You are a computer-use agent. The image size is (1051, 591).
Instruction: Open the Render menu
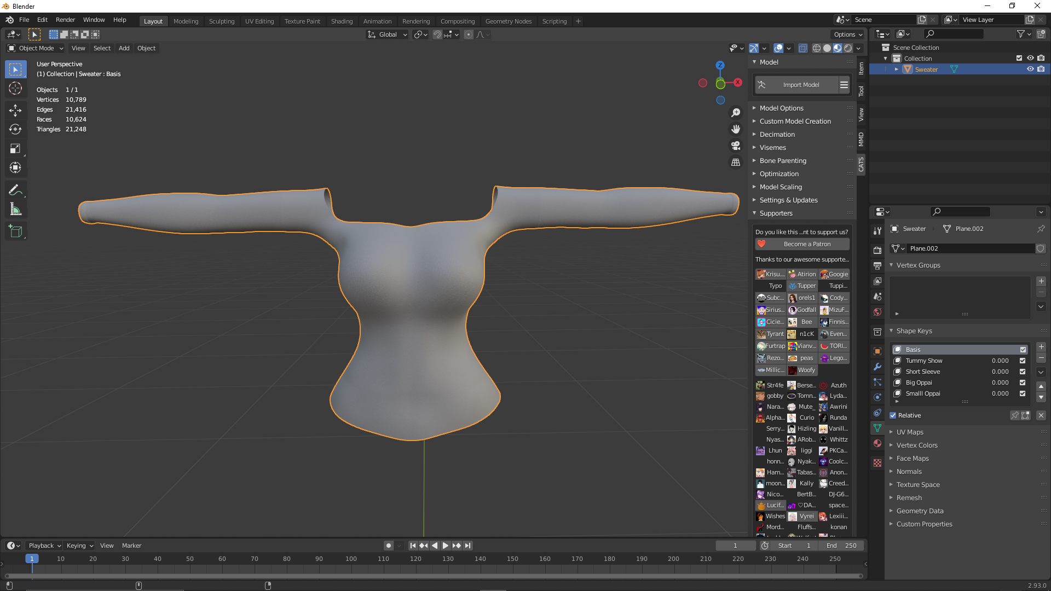click(65, 20)
